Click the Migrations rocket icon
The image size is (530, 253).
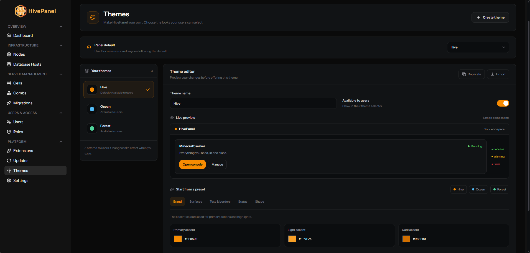point(9,103)
